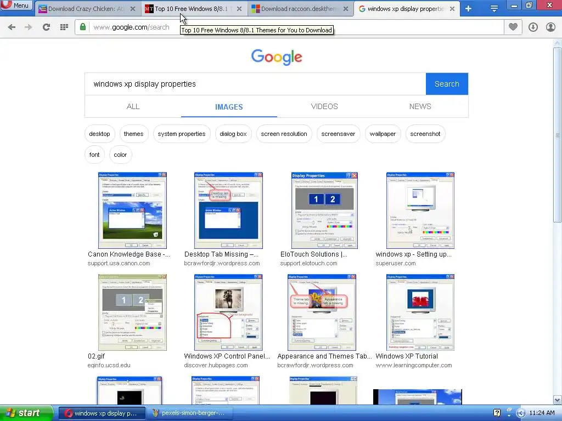Open Desktop Tab Missing image thumbnail

[x=228, y=210]
